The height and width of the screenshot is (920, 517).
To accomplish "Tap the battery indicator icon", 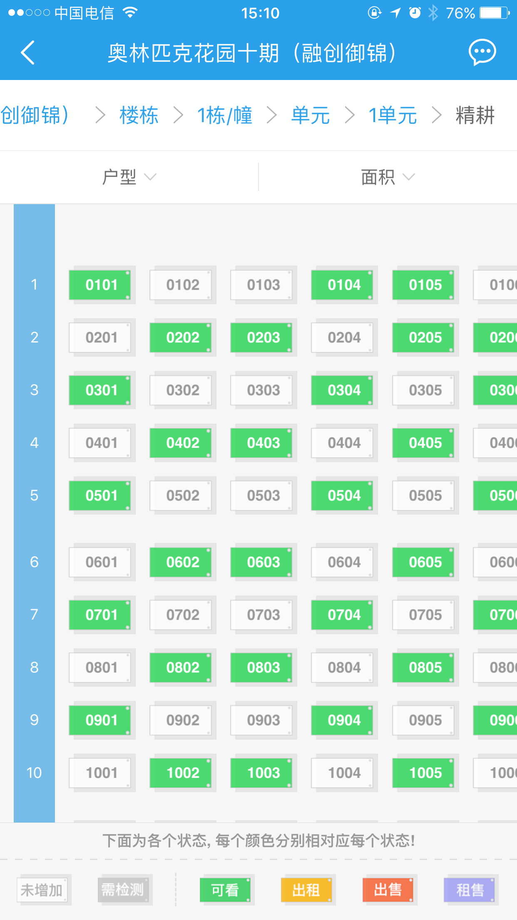I will pos(495,13).
